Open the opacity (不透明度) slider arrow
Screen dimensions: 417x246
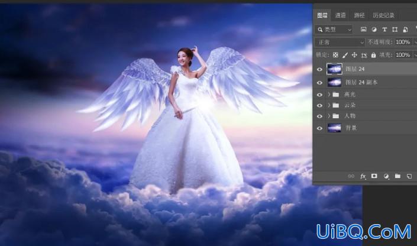[415, 43]
